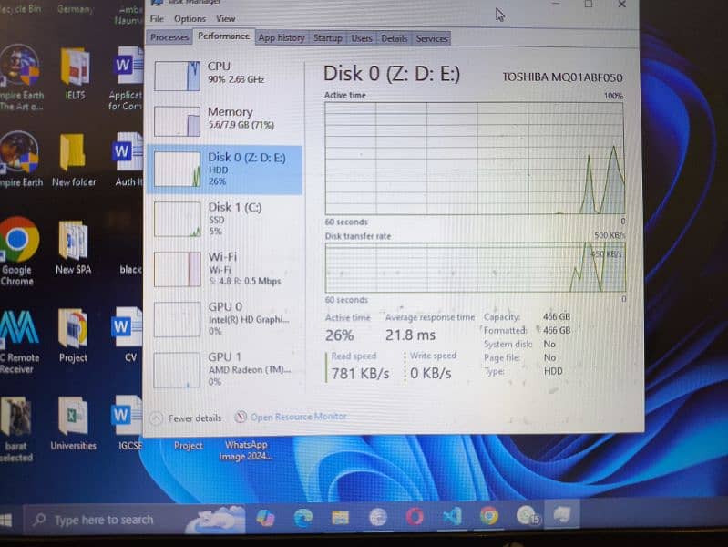Switch to the Processes tab
Viewport: 728px width, 547px height.
[169, 38]
